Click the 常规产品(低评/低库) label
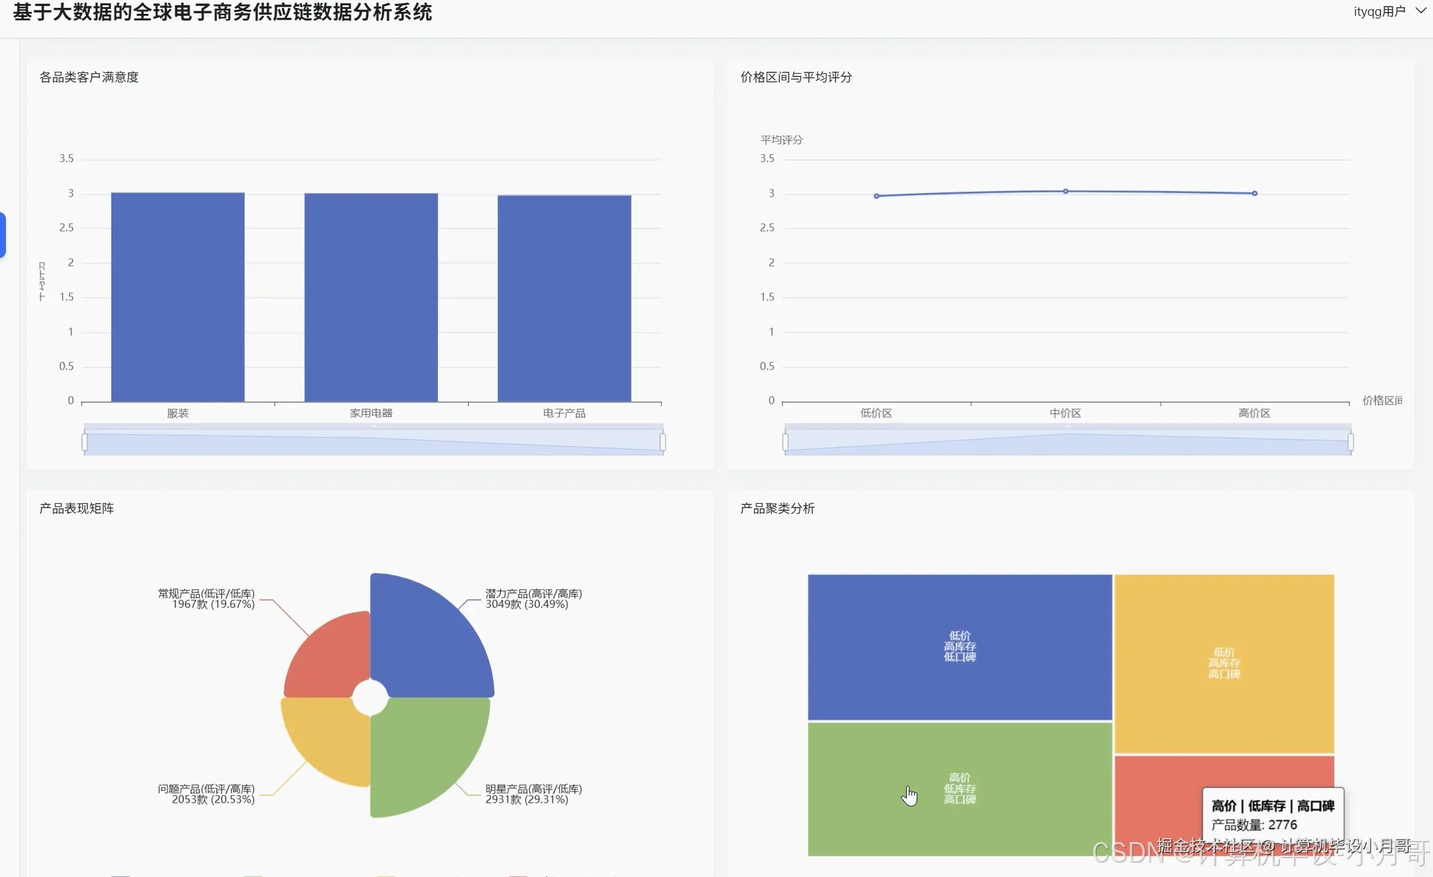The width and height of the screenshot is (1433, 877). coord(206,598)
